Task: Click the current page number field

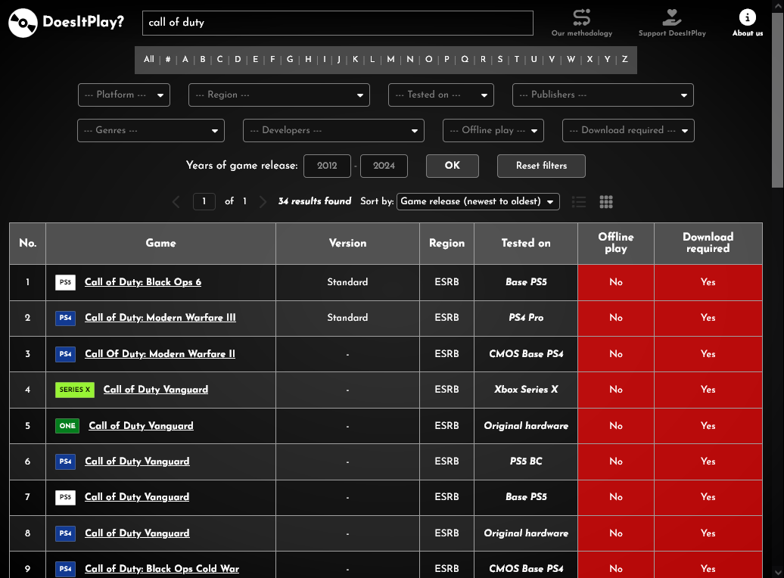Action: pos(204,201)
